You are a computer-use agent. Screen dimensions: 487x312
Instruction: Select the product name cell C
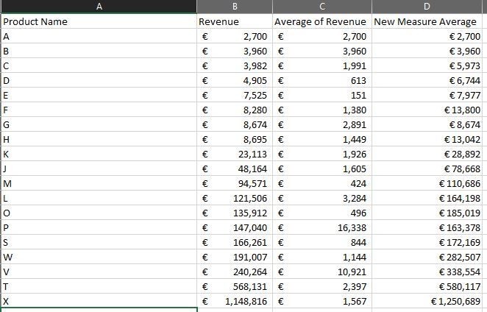[x=99, y=66]
